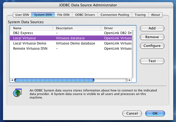Show the About tab
The width and height of the screenshot is (176, 122).
pos(155,15)
